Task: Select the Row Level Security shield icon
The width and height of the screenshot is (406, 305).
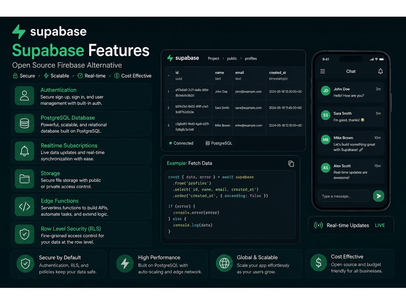Action: [x=24, y=234]
